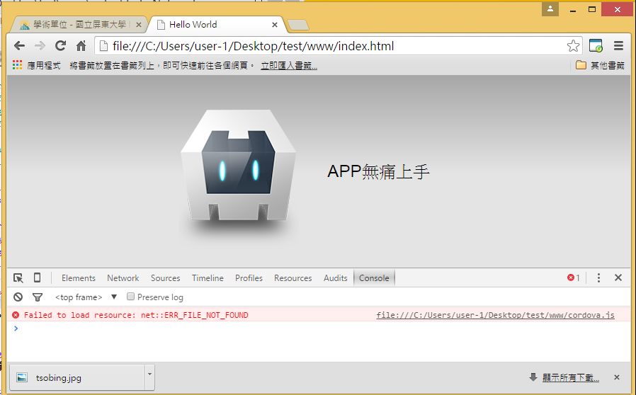Image resolution: width=636 pixels, height=395 pixels.
Task: Open Chrome hamburger menu
Action: point(618,46)
